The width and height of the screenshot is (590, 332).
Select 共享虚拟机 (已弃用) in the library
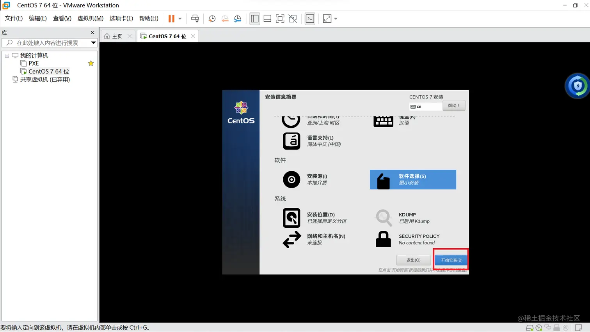click(x=45, y=79)
